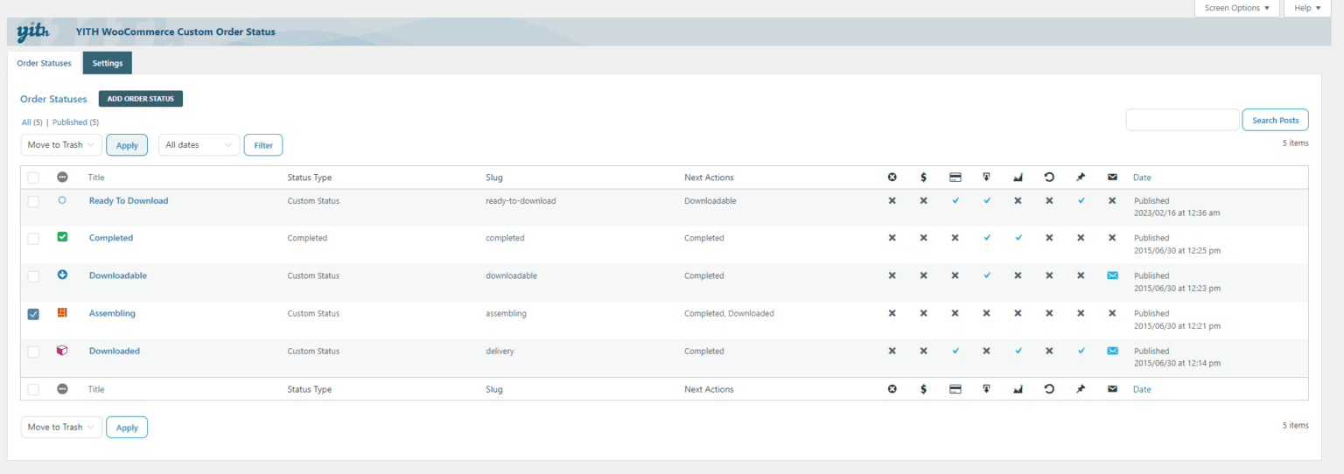1344x474 pixels.
Task: Show All (5) statuses
Action: [32, 122]
